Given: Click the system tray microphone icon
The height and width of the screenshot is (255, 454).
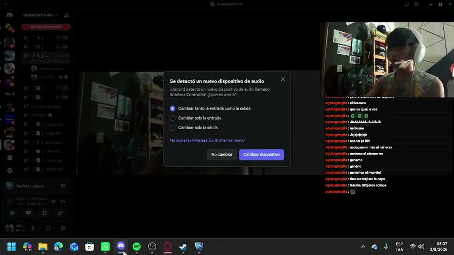Looking at the screenshot, I should 386,246.
